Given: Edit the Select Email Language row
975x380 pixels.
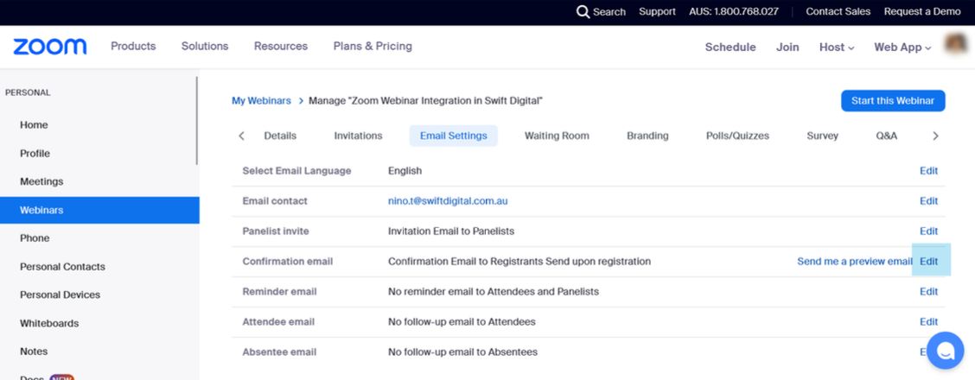Looking at the screenshot, I should pos(928,171).
